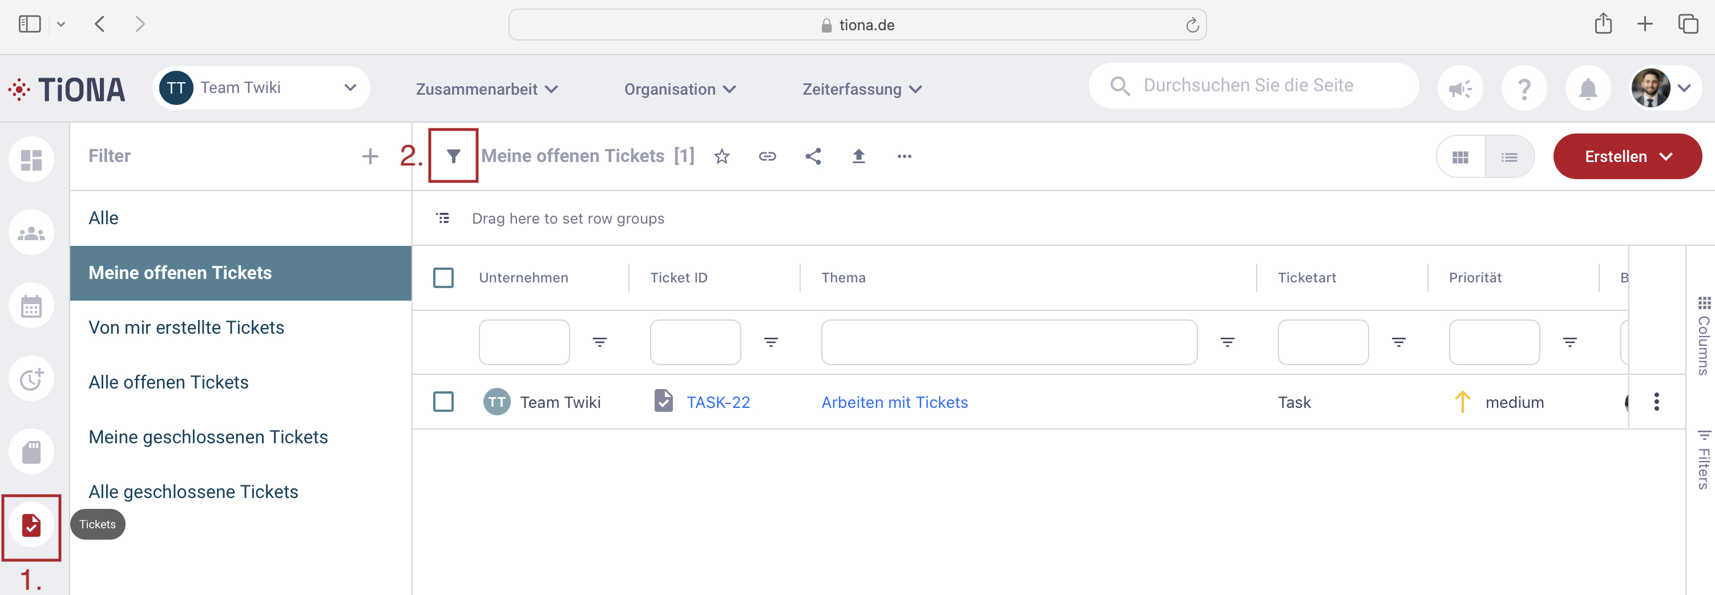Open the browser sidebar options chevron
Screen dimensions: 1715x595
click(60, 25)
